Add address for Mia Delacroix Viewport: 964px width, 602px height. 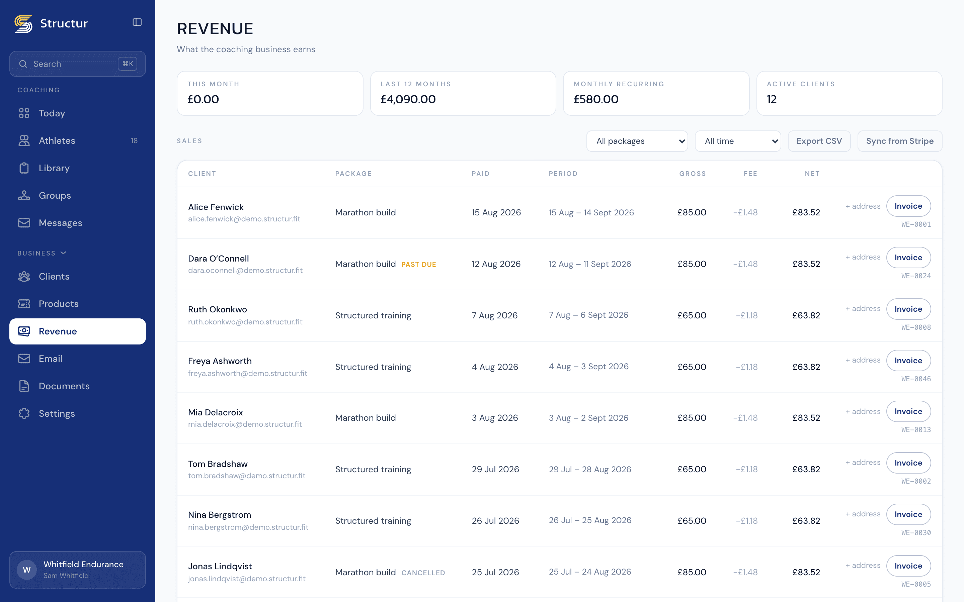pyautogui.click(x=863, y=412)
